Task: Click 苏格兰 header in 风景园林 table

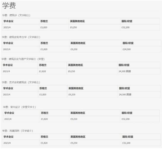Action: pos(45,137)
